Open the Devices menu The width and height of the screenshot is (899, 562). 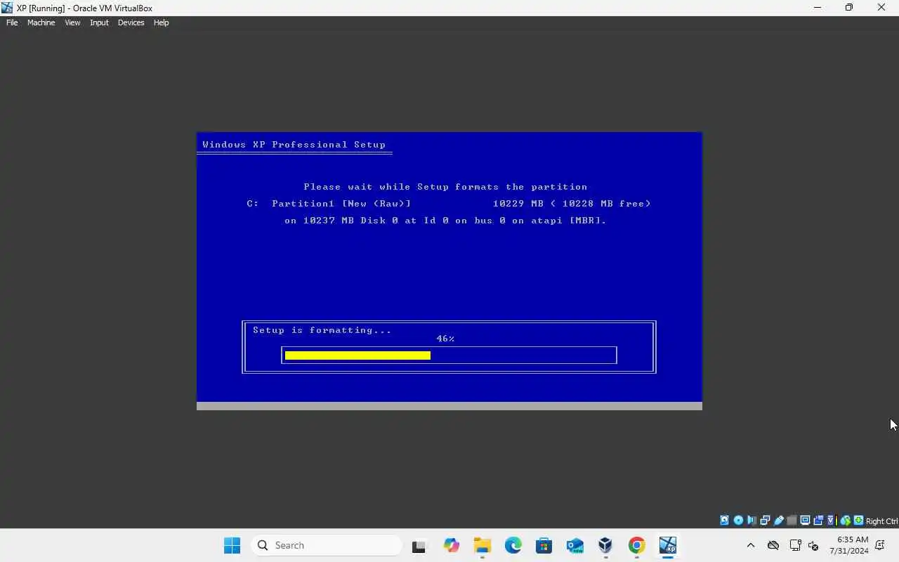click(x=131, y=22)
